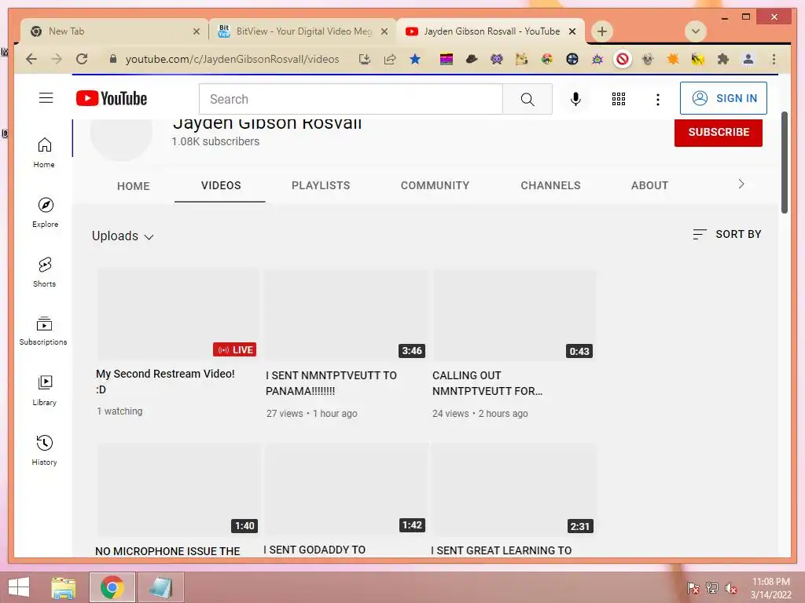The image size is (805, 603).
Task: Open the Sort By menu
Action: coord(726,234)
